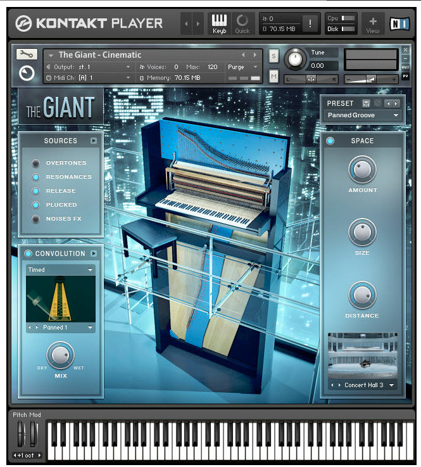Click the exclamation panic button
Image resolution: width=421 pixels, height=467 pixels.
[310, 23]
